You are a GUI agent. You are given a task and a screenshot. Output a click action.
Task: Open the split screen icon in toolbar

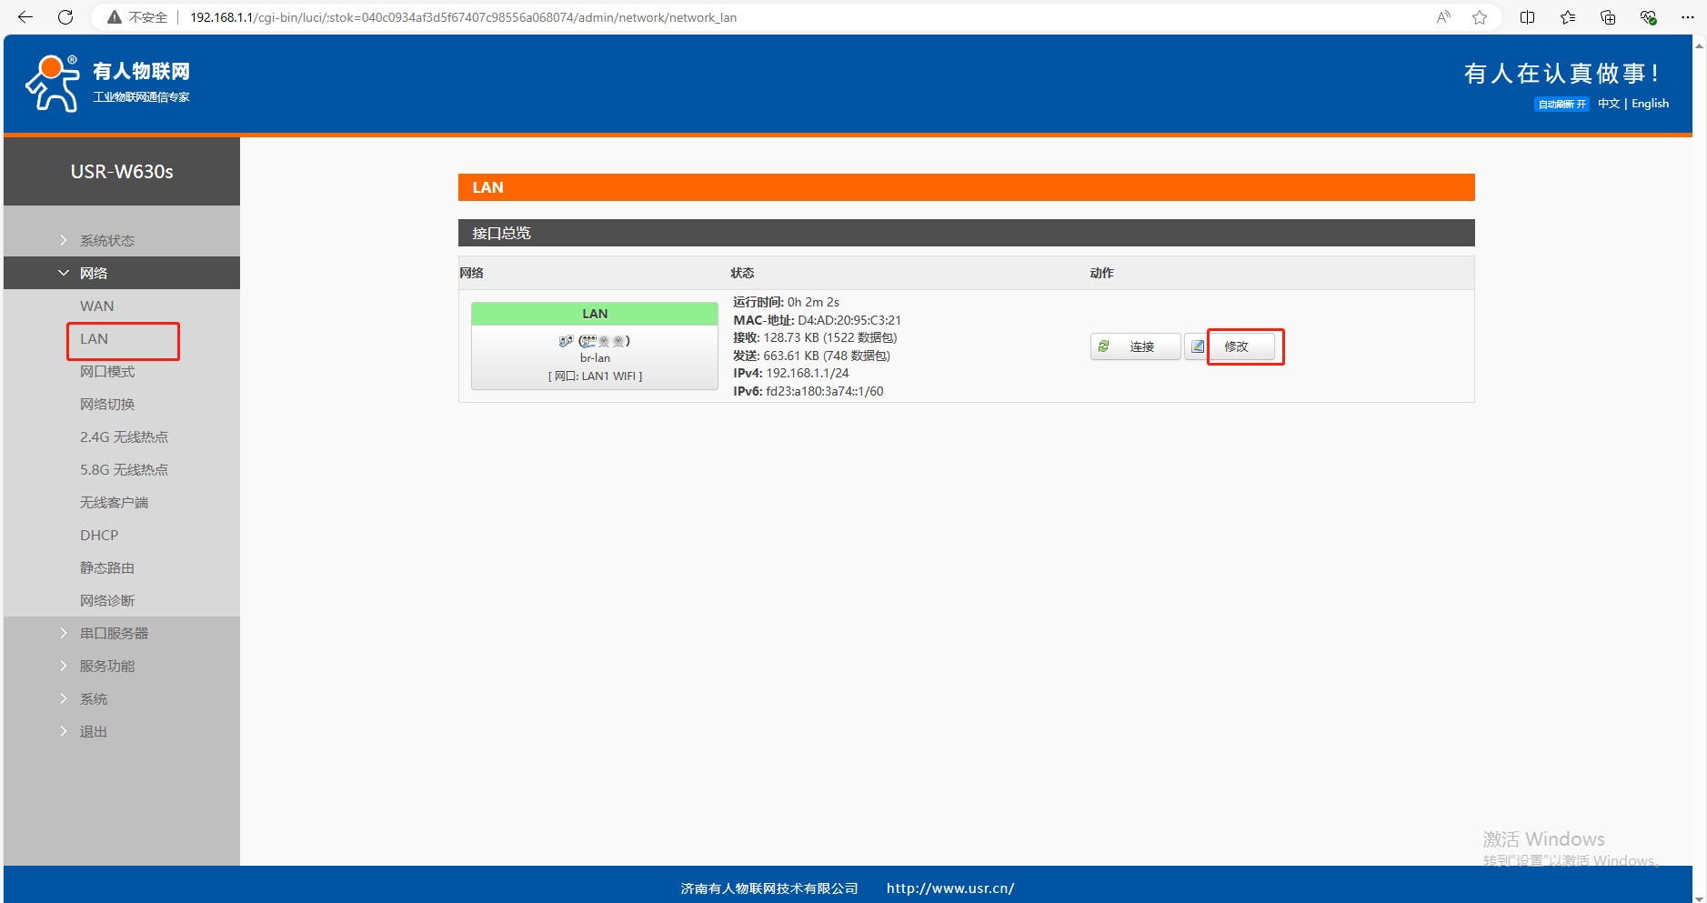(1528, 17)
